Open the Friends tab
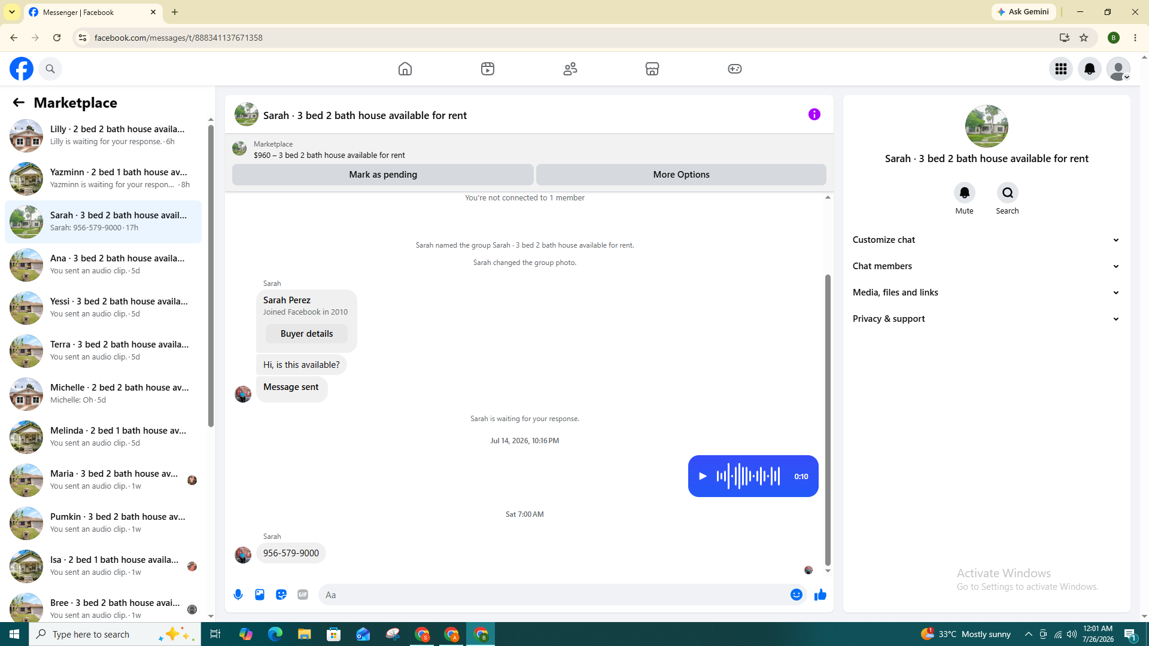The height and width of the screenshot is (646, 1149). [x=570, y=69]
